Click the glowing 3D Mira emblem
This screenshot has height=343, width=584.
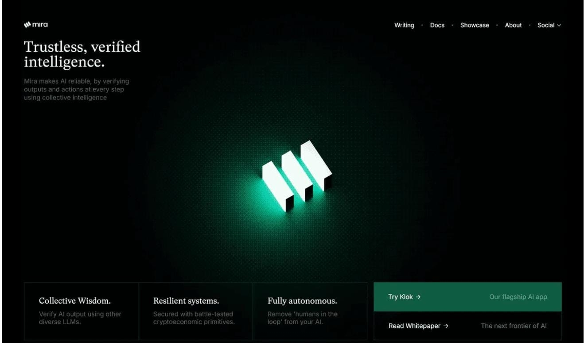click(297, 175)
